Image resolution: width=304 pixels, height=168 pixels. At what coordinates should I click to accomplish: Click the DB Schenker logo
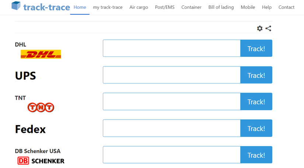pos(41,161)
